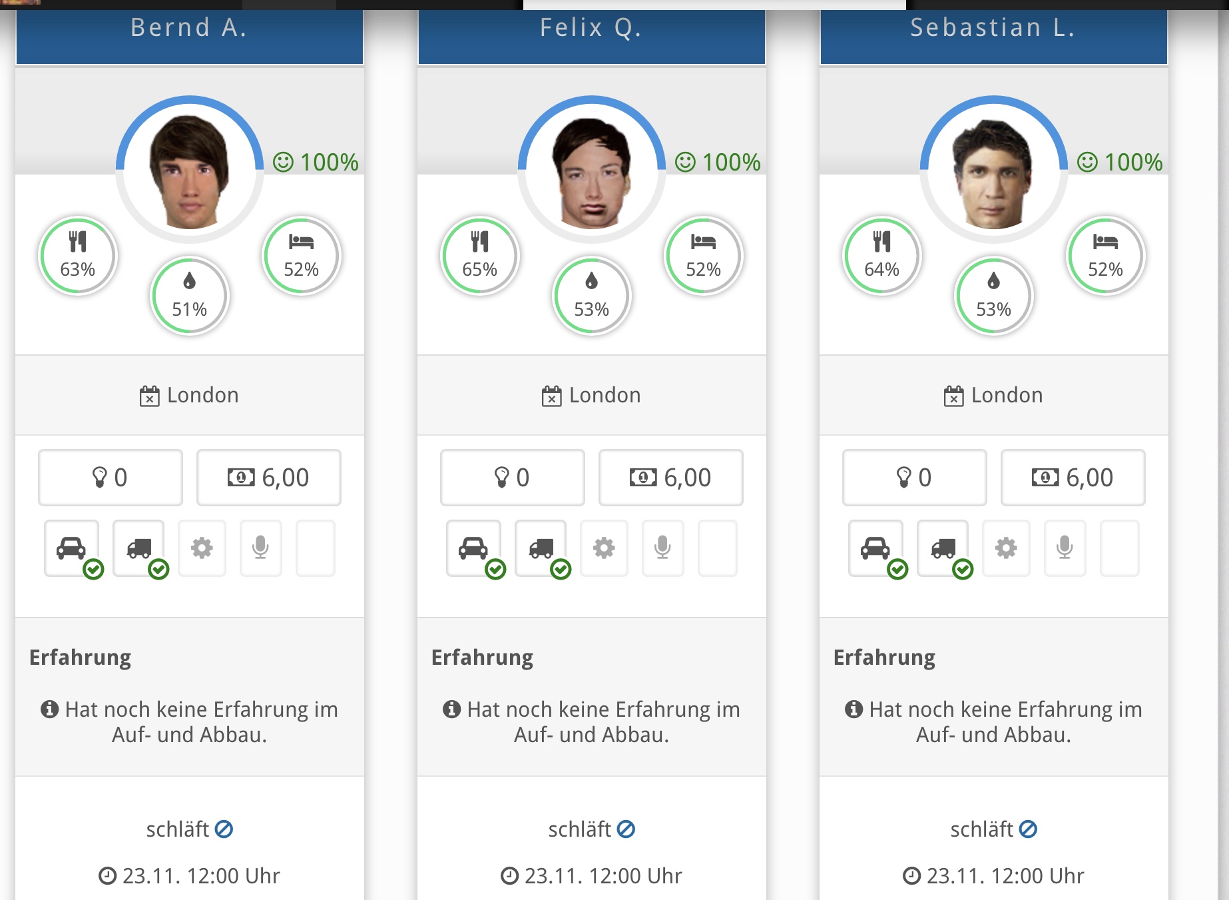Screen dimensions: 1229x900
Task: Click Sebastian L.'s gear skill icon
Action: coord(1006,548)
